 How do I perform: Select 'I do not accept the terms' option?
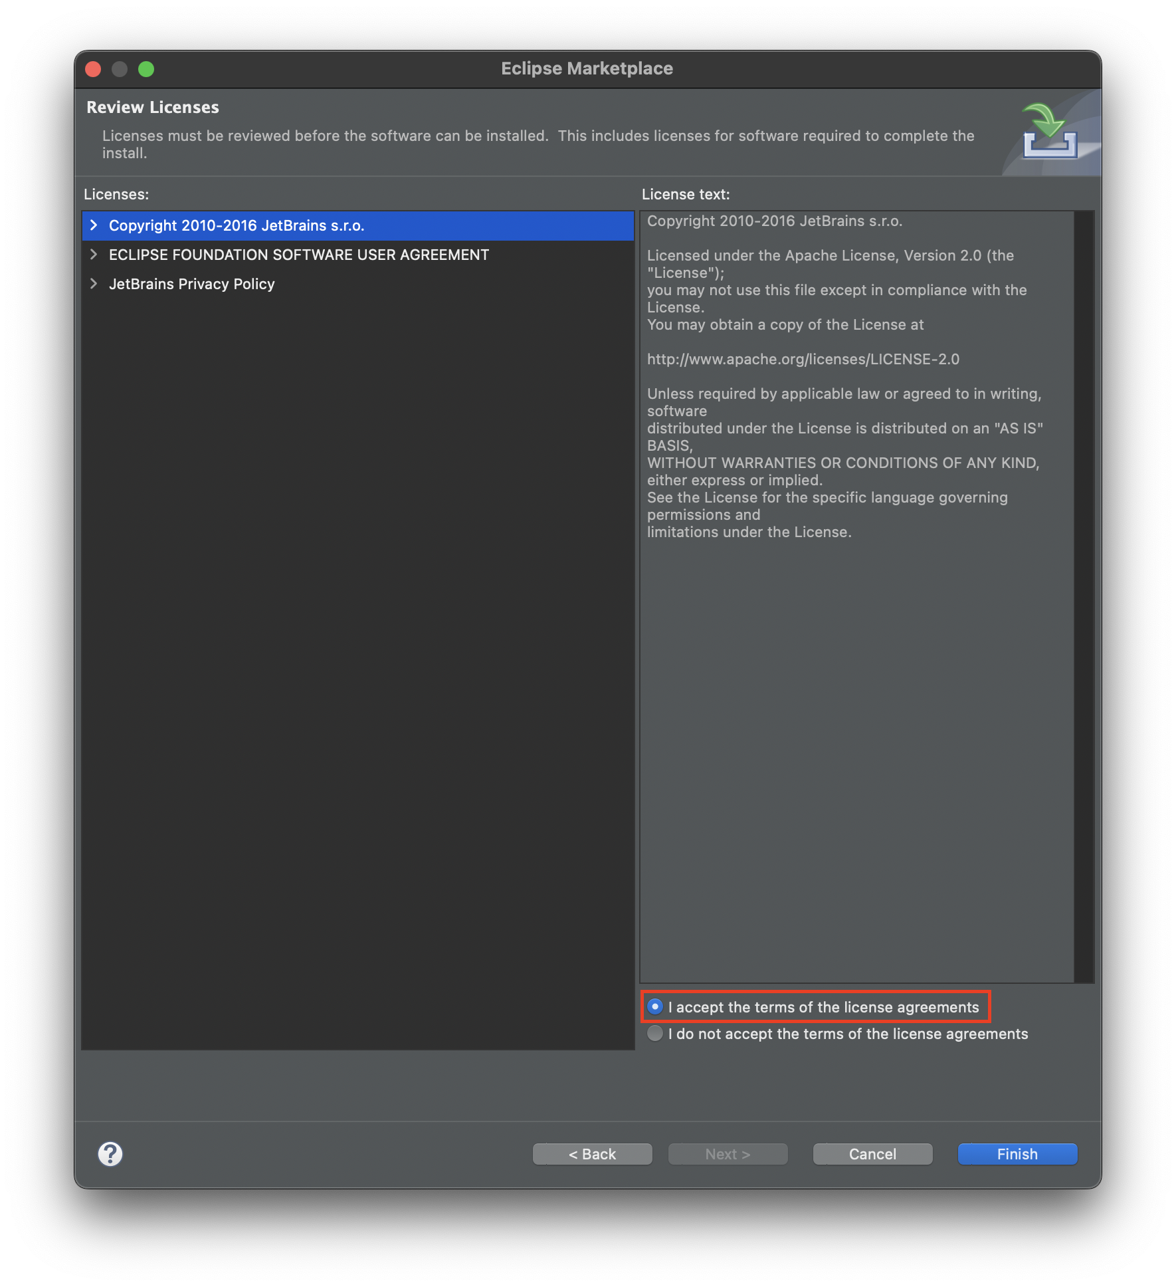(655, 1033)
